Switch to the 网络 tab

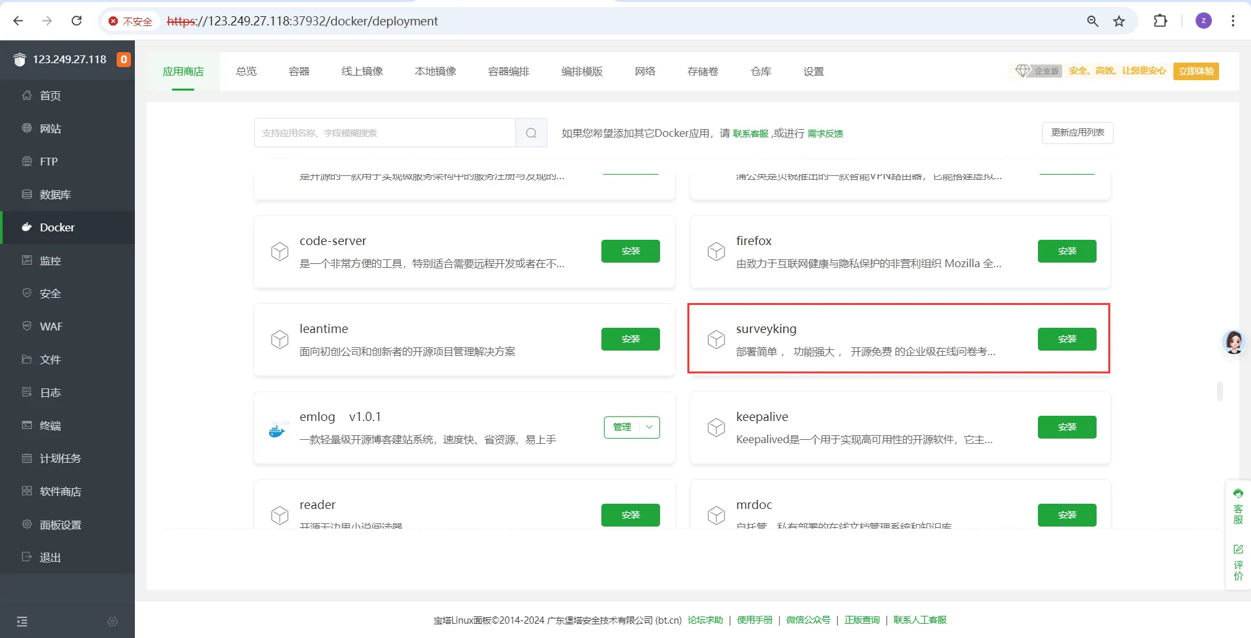click(x=645, y=72)
